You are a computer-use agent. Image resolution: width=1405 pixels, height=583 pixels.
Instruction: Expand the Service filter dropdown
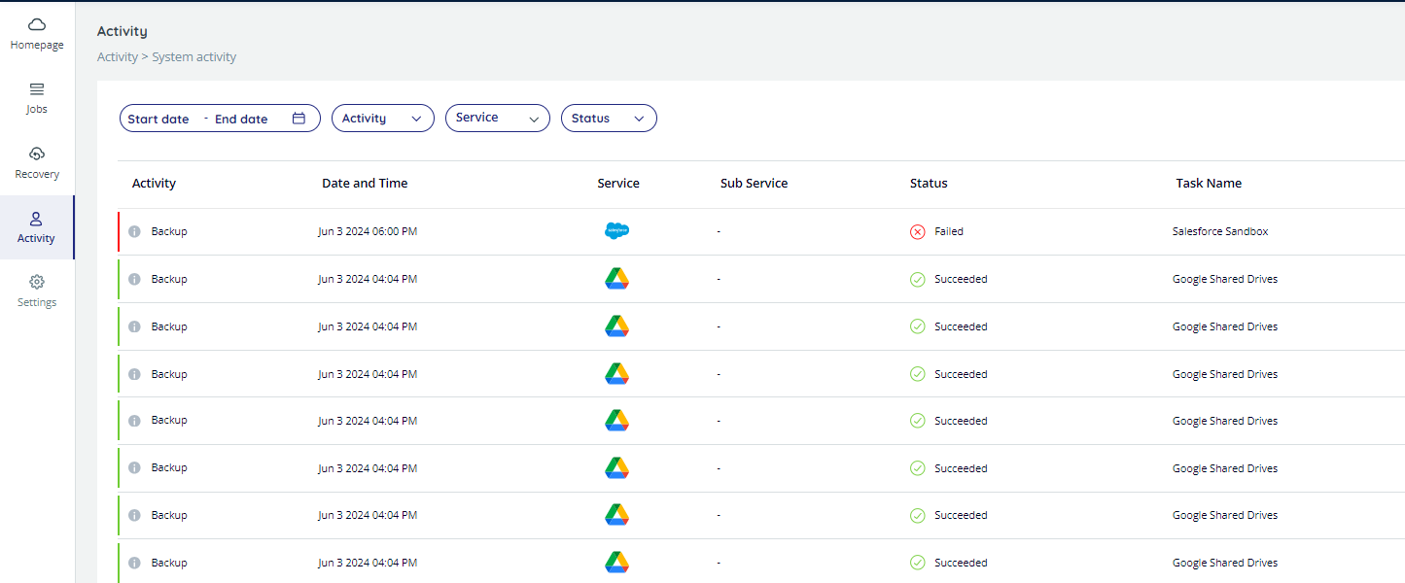tap(498, 118)
